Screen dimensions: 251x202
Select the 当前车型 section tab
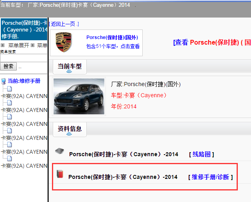(x=70, y=67)
